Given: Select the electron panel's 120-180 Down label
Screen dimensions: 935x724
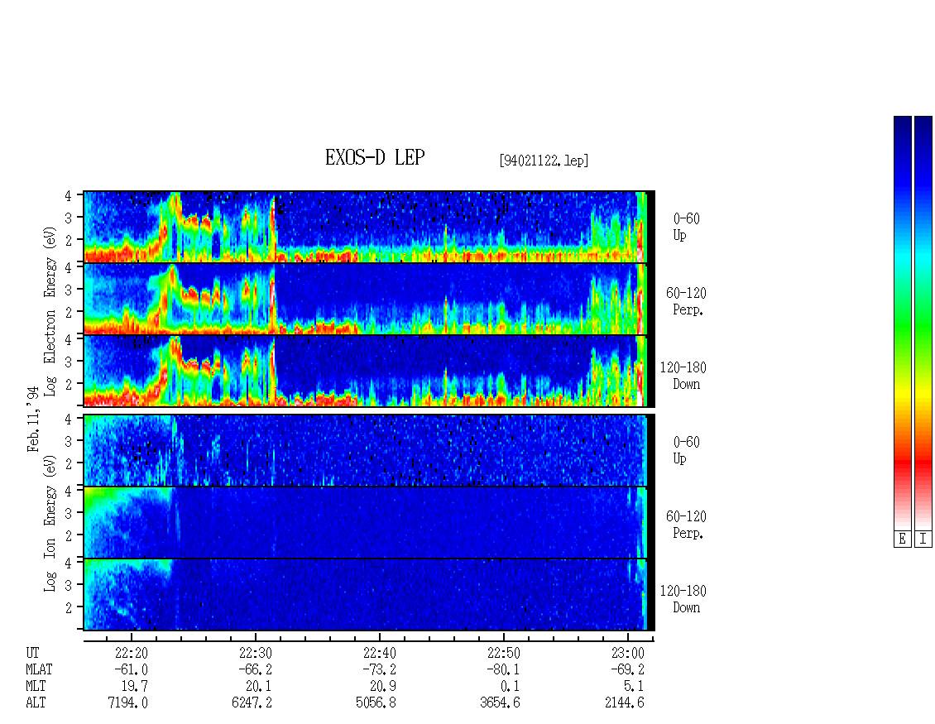Looking at the screenshot, I should click(x=683, y=376).
